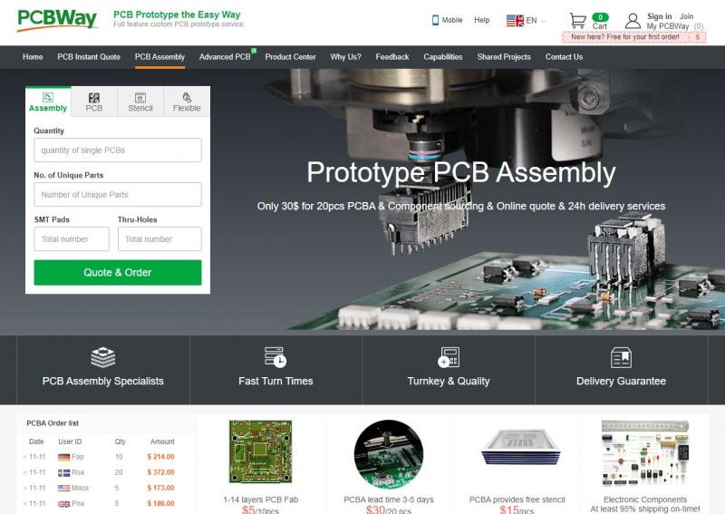Open PCB Instant Quote menu item
This screenshot has width=725, height=514.
coord(89,57)
